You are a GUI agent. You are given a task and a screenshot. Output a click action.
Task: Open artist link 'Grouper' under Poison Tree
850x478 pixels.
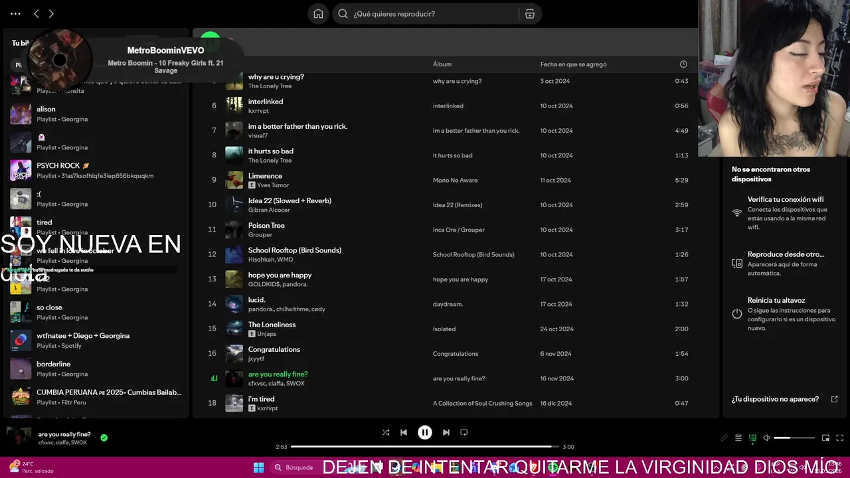click(x=260, y=234)
